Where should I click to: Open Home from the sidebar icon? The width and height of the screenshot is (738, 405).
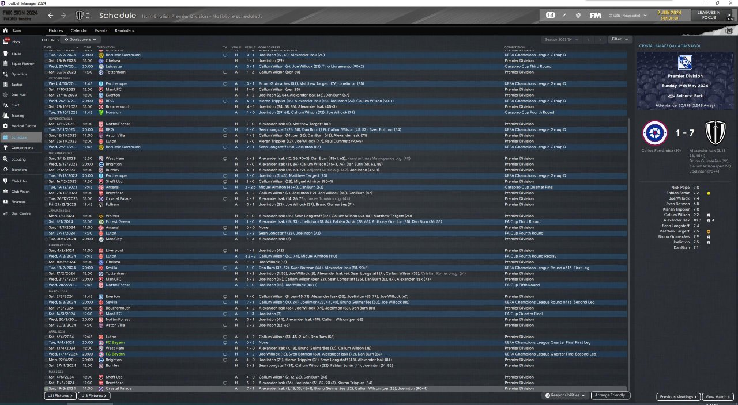tap(6, 30)
